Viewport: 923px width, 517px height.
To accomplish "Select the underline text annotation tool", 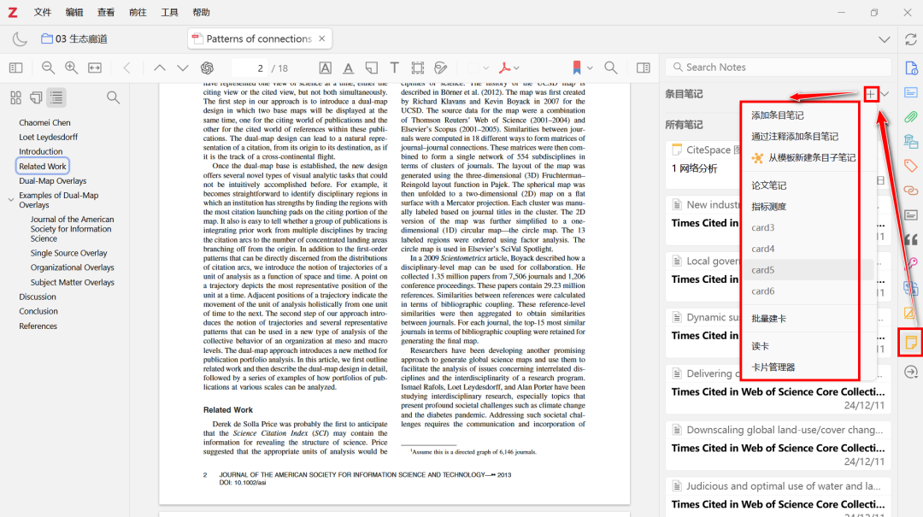I will [x=349, y=68].
